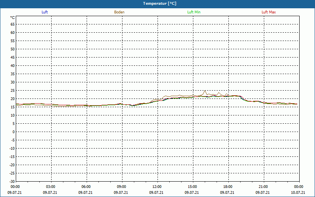Click the -25 y-axis value
The image size is (315, 197).
point(12,173)
